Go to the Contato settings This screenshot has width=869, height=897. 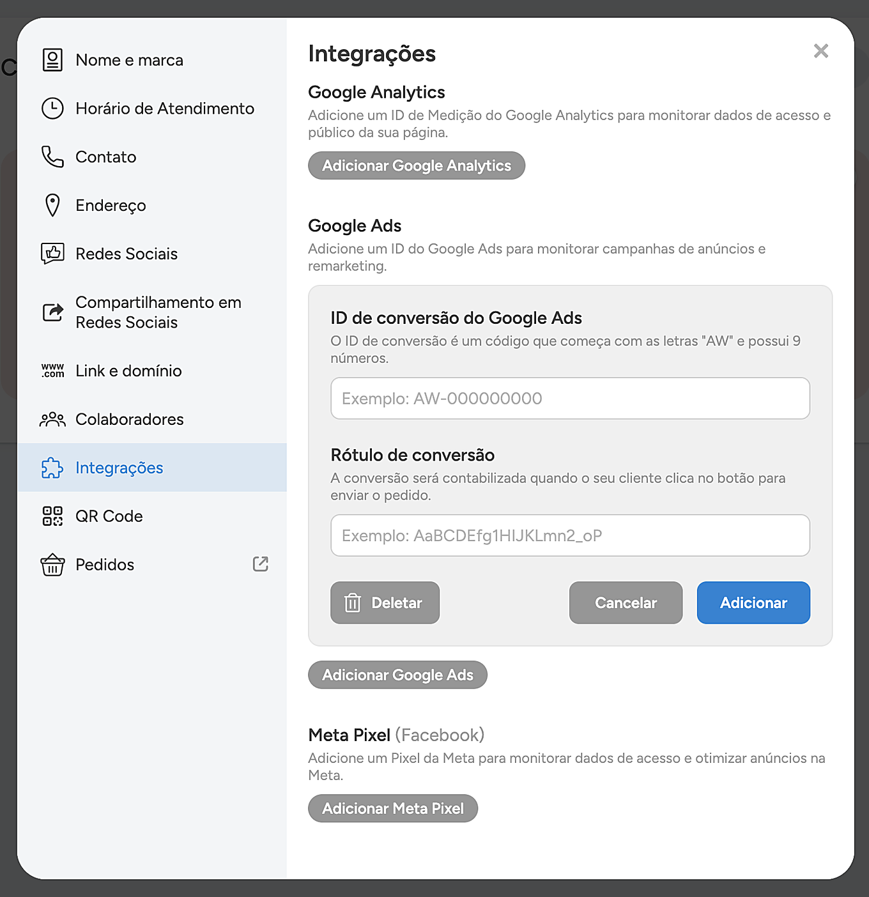(x=152, y=157)
